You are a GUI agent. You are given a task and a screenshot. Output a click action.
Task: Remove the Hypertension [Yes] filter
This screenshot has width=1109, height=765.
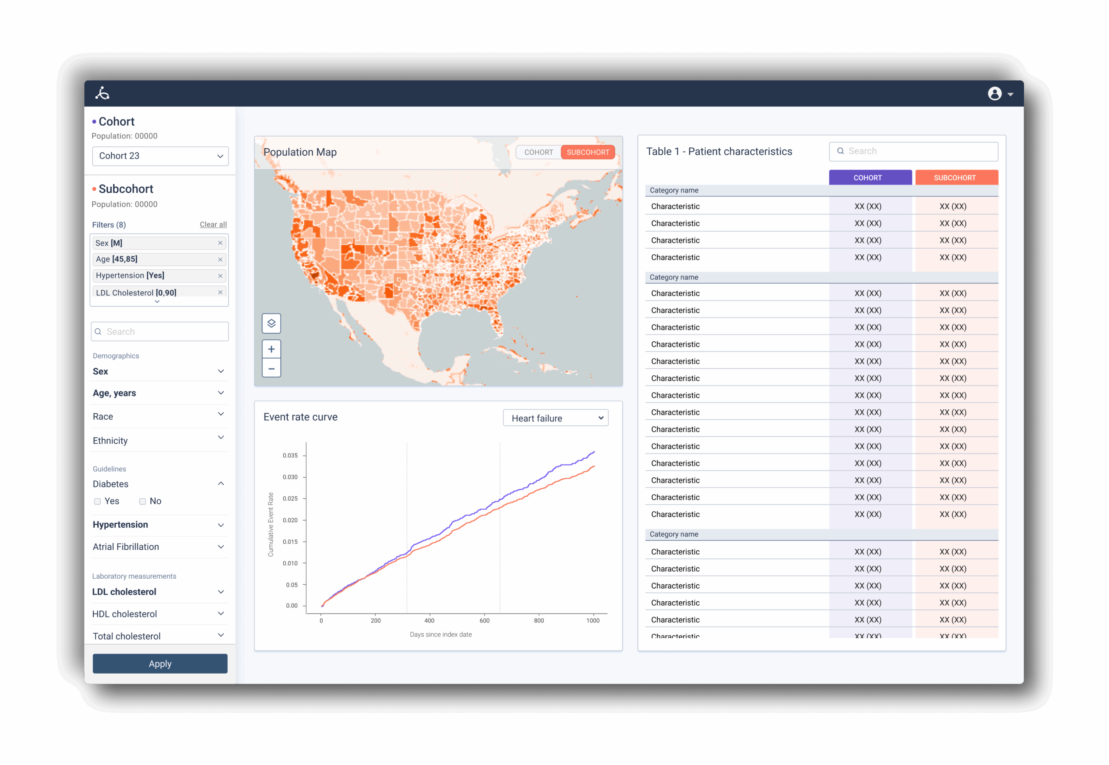[220, 276]
